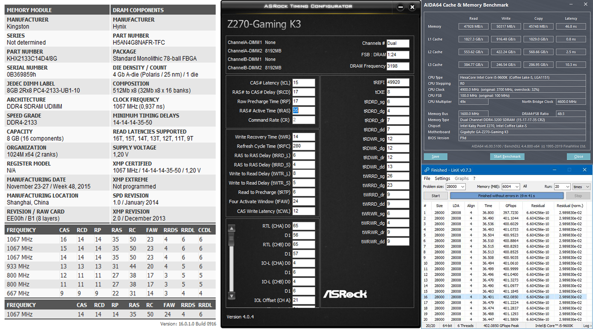593x329 pixels.
Task: Click the RAS# to CAS# Delay (tRCD) field
Action: (x=303, y=92)
